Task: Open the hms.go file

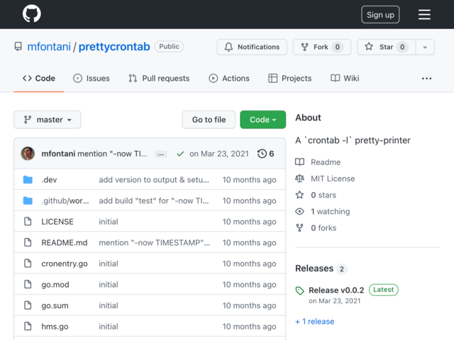Action: click(55, 327)
